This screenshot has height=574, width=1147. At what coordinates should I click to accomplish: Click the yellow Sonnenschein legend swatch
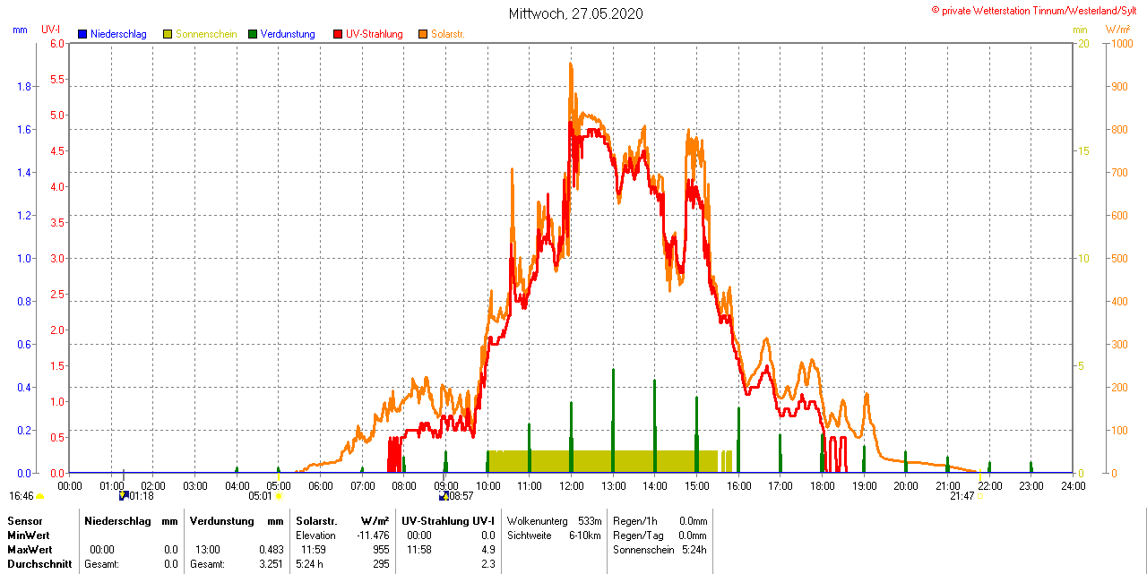click(x=168, y=34)
